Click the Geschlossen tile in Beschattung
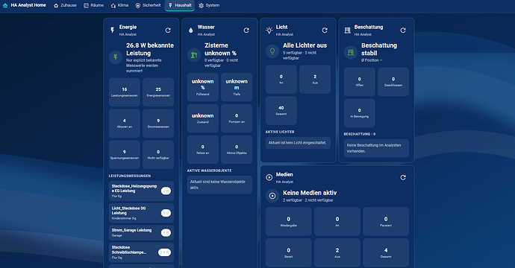Image resolution: width=515 pixels, height=268 pixels. (393, 82)
